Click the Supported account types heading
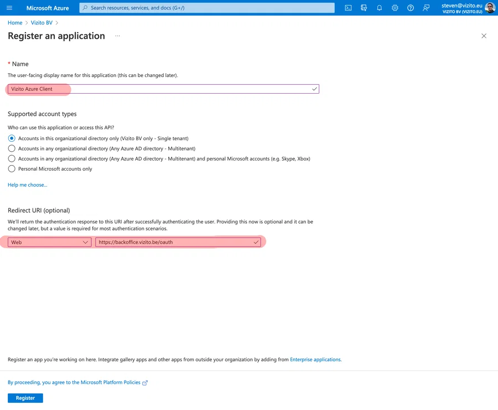This screenshot has height=410, width=498. (42, 114)
